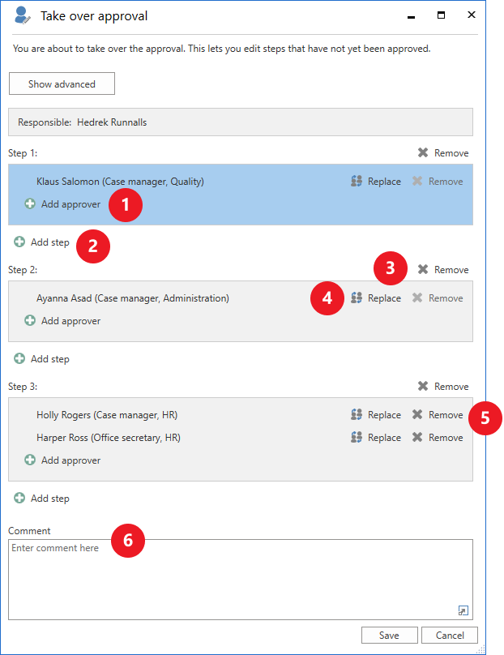504x655 pixels.
Task: Minimize the Take over approval window
Action: click(x=412, y=17)
